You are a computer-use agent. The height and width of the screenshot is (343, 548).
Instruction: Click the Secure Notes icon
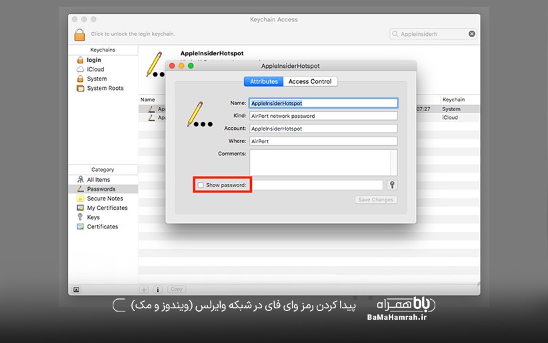80,198
